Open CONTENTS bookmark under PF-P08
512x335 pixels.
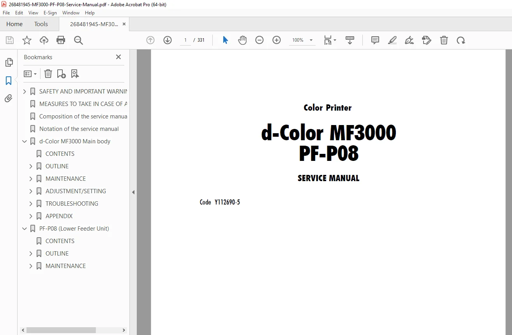point(60,241)
